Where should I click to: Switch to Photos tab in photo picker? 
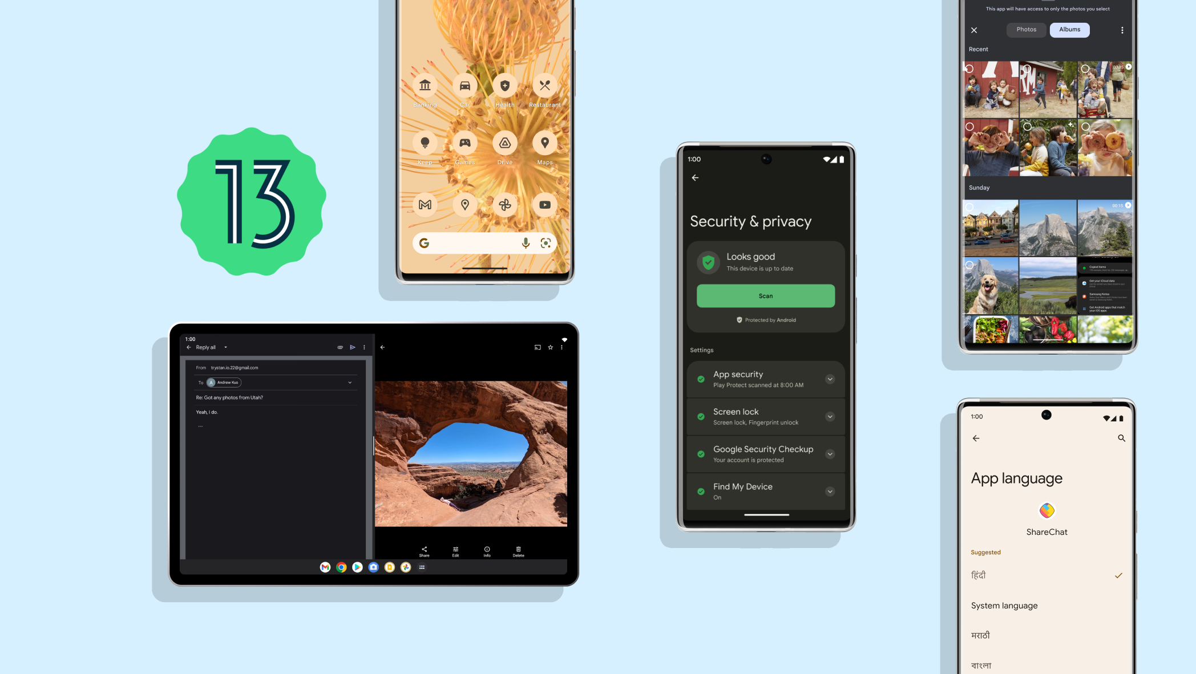pos(1026,30)
